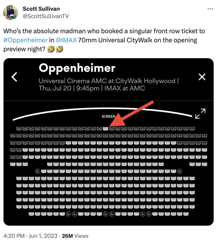
Task: View the 26M Views count details
Action: point(75,236)
